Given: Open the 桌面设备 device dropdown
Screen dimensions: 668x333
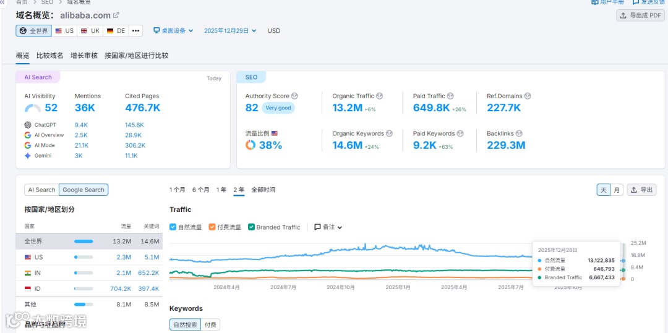Looking at the screenshot, I should 173,31.
